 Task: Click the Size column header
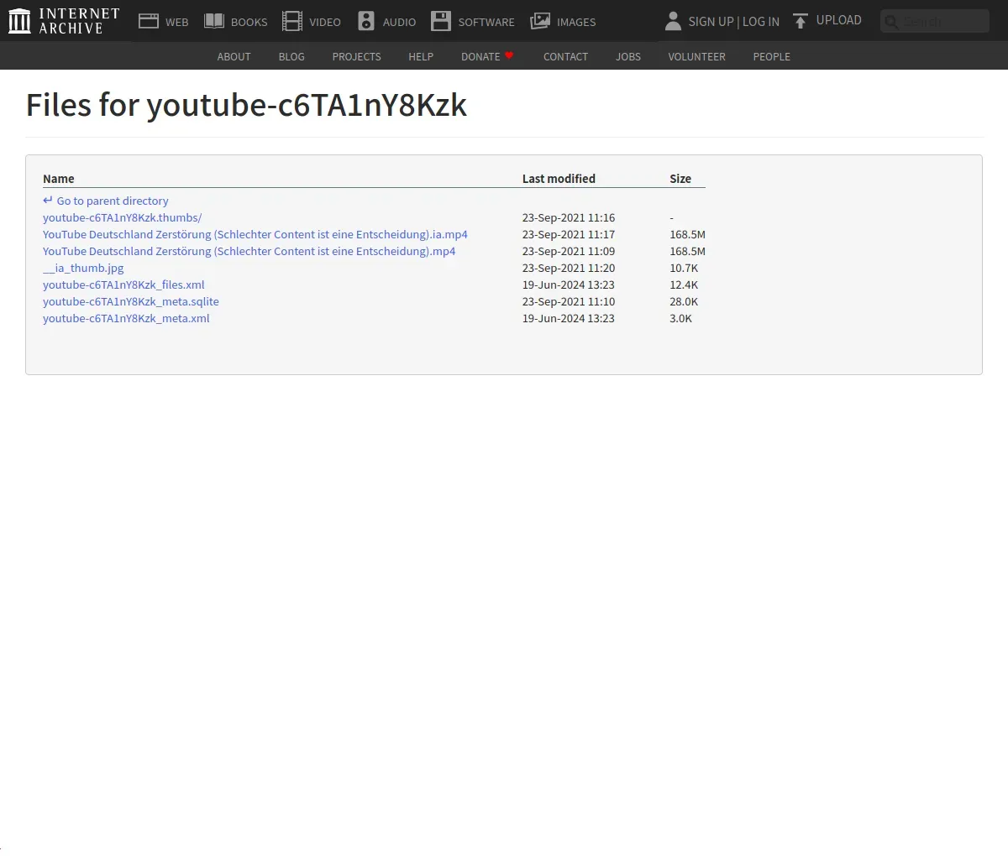[x=680, y=179]
